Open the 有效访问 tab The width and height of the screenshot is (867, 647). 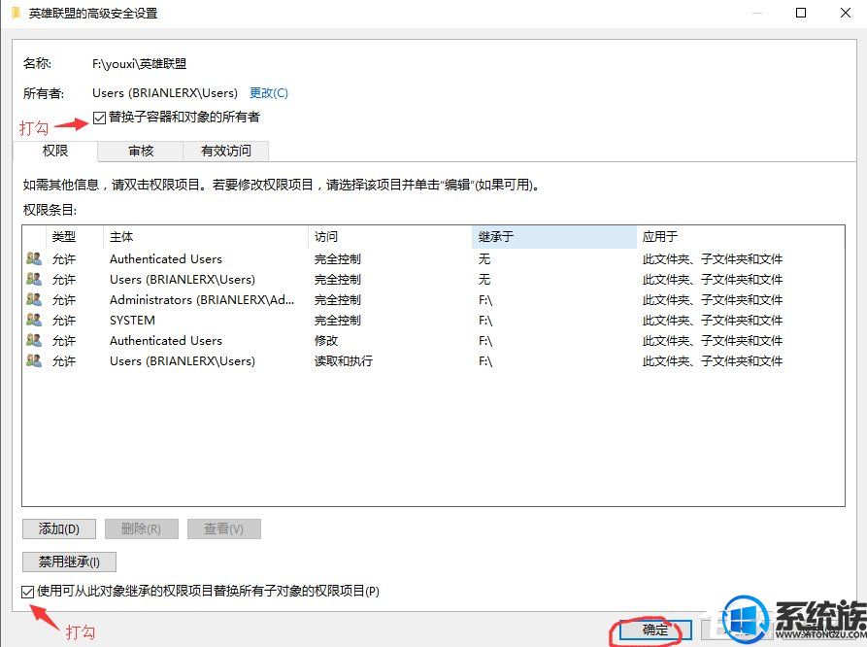(x=225, y=152)
